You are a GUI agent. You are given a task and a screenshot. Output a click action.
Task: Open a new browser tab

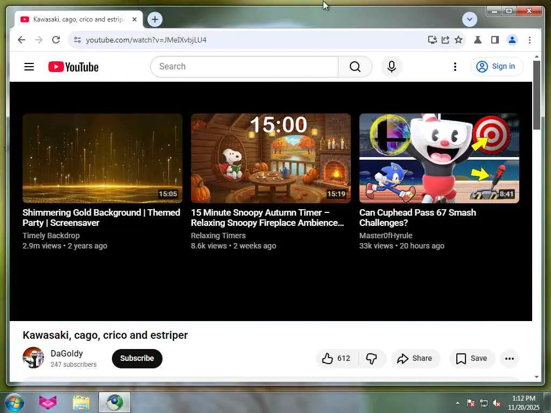pyautogui.click(x=155, y=19)
